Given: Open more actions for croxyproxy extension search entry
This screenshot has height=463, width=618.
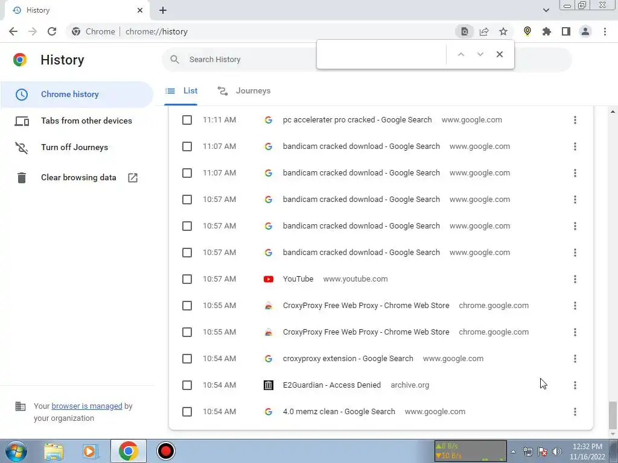Looking at the screenshot, I should (575, 359).
